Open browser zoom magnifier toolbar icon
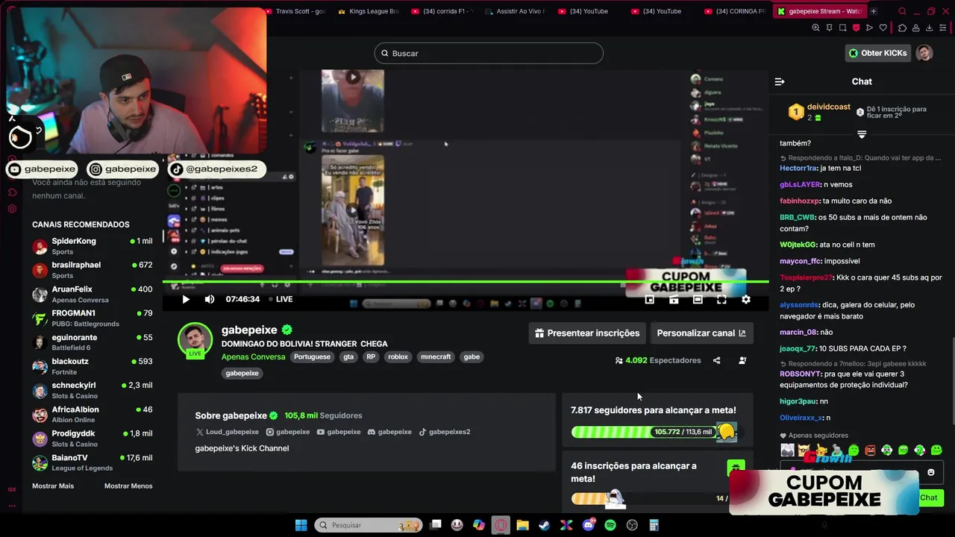 click(815, 28)
